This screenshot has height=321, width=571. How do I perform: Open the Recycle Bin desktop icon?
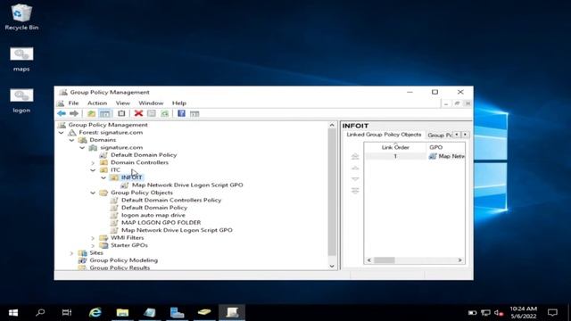click(21, 17)
